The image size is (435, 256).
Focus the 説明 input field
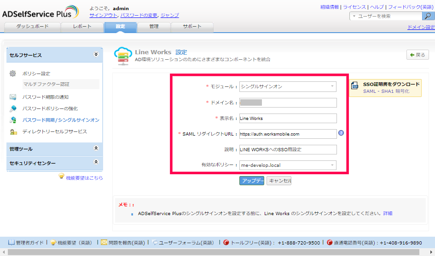click(288, 150)
